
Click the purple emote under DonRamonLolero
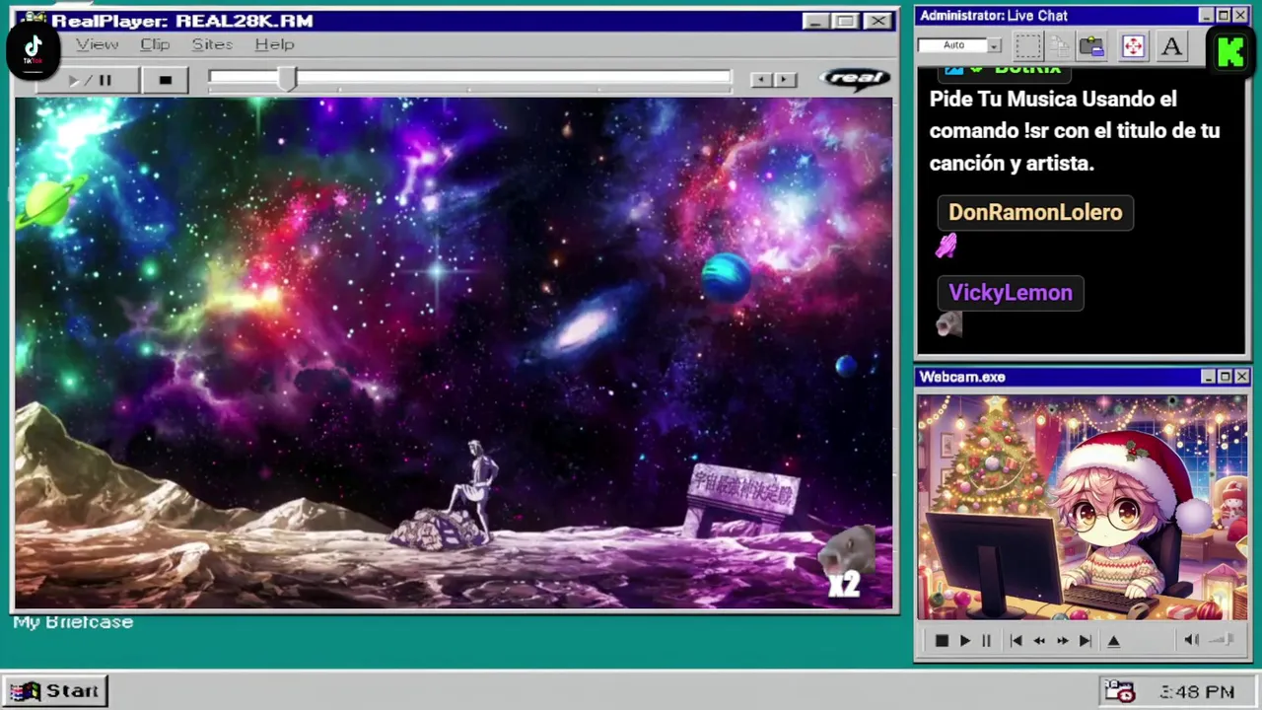tap(946, 246)
